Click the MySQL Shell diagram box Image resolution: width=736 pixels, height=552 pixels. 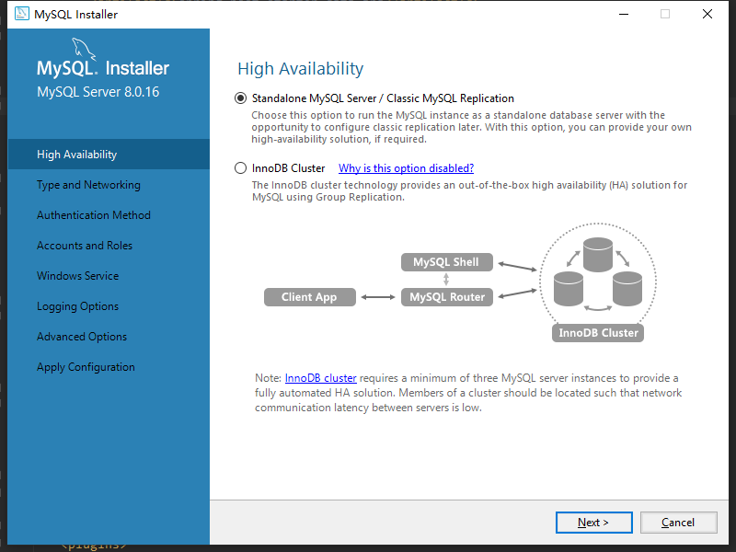[447, 262]
